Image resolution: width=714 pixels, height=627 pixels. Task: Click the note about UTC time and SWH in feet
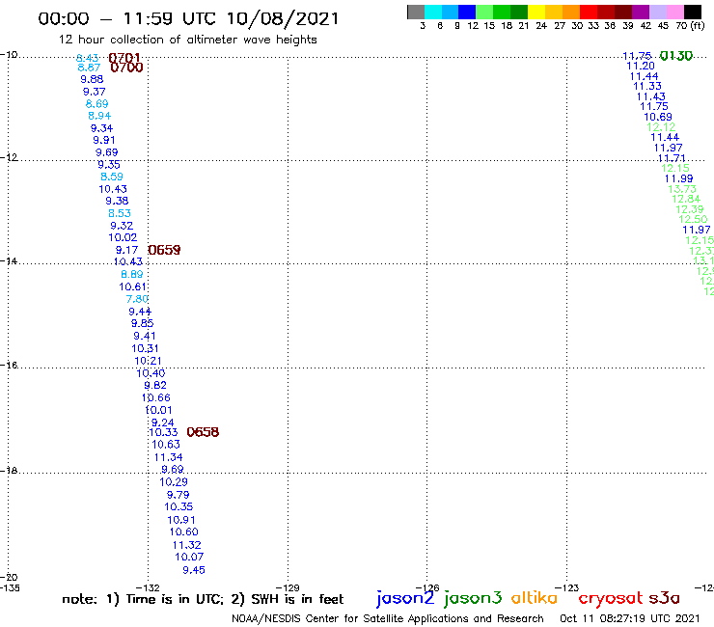pyautogui.click(x=203, y=599)
